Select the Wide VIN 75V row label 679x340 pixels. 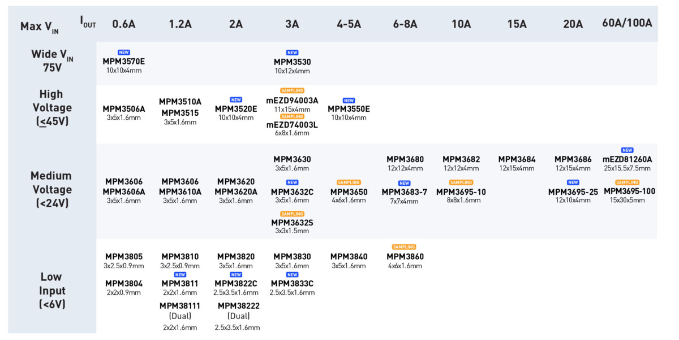(x=52, y=61)
